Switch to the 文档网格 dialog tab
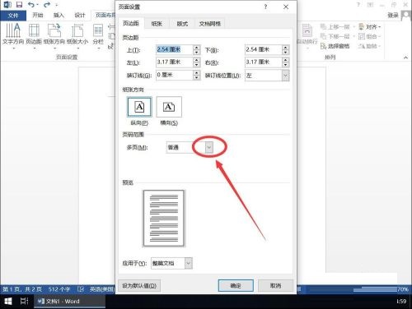The width and height of the screenshot is (412, 309). (x=210, y=24)
